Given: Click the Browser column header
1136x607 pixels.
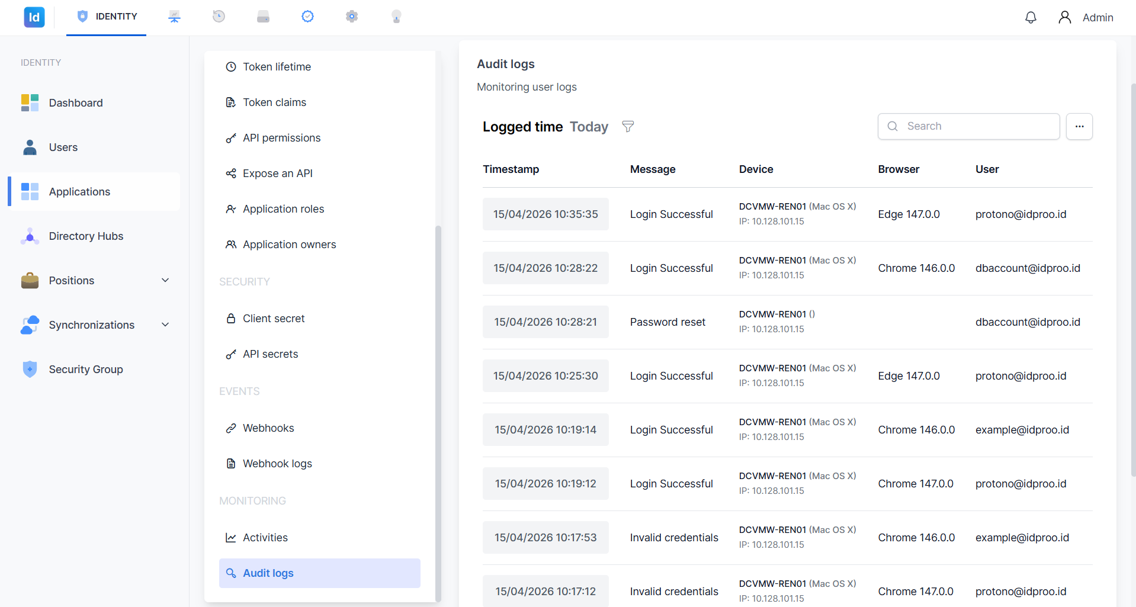Looking at the screenshot, I should point(898,169).
